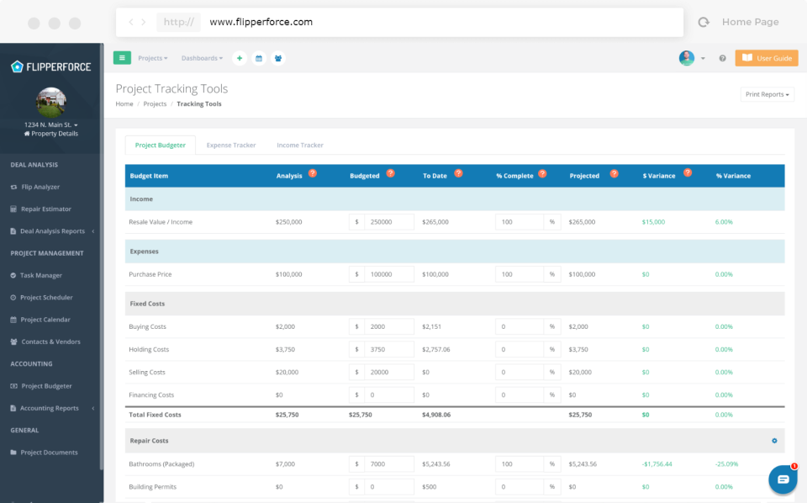Open the green add new project icon
The width and height of the screenshot is (807, 503).
pyautogui.click(x=240, y=58)
